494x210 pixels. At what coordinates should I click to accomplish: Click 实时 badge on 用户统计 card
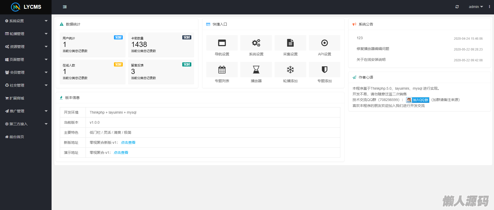coord(118,37)
